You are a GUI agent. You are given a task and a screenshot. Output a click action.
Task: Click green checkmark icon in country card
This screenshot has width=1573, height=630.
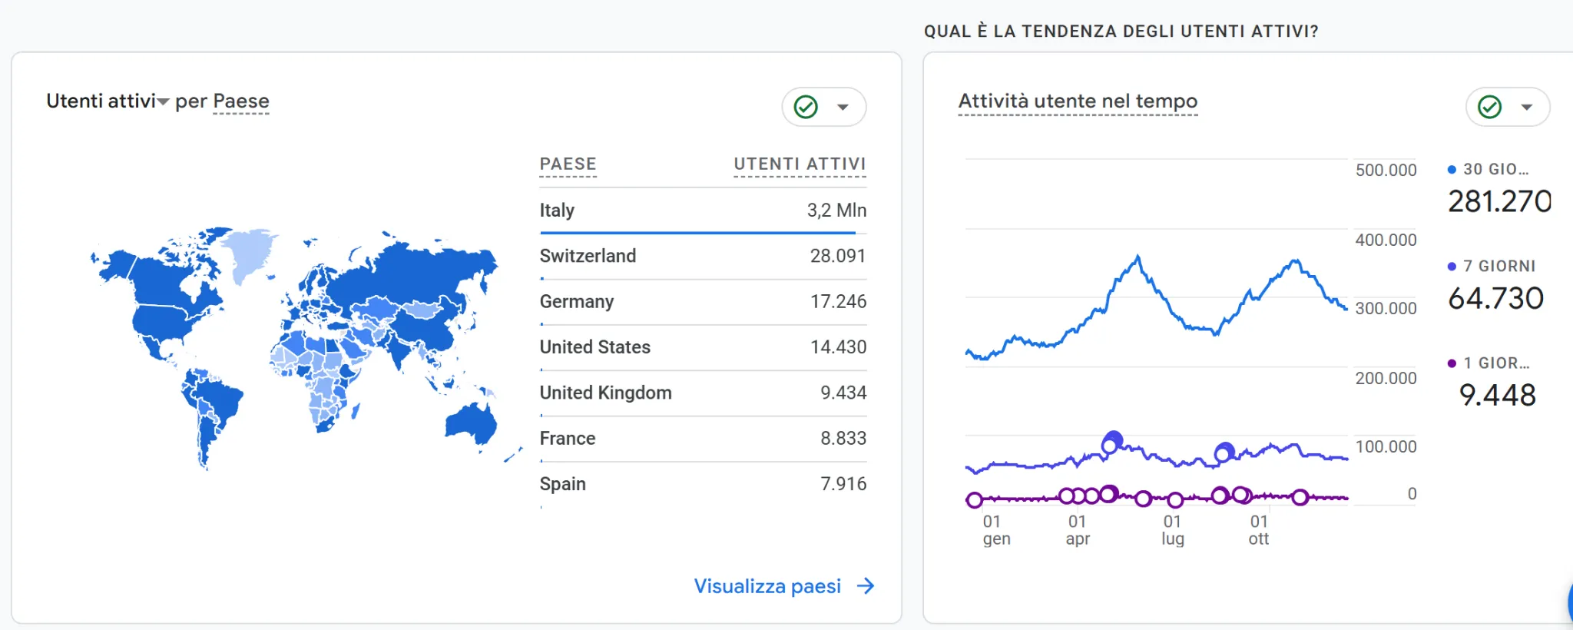click(806, 107)
